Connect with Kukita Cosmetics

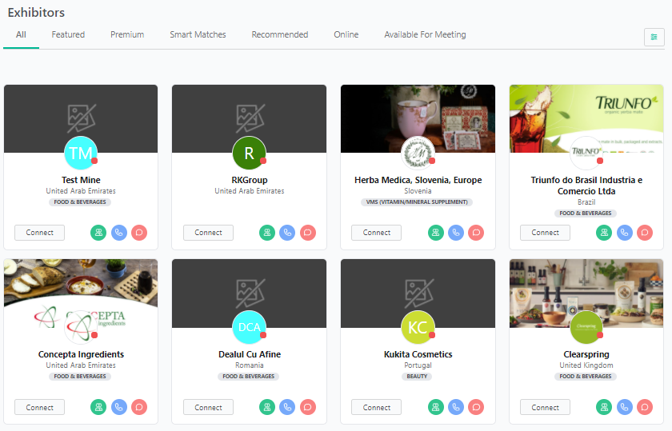coord(377,408)
